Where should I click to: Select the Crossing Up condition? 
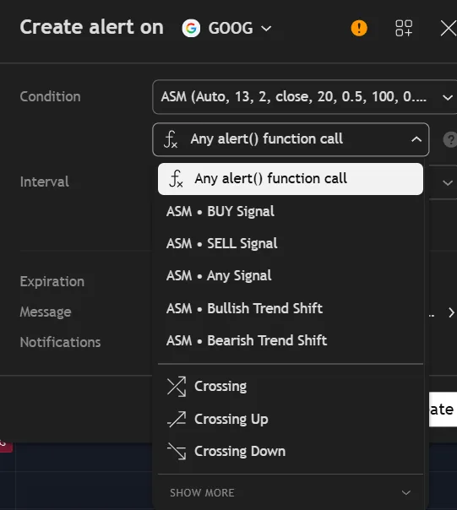pyautogui.click(x=291, y=419)
